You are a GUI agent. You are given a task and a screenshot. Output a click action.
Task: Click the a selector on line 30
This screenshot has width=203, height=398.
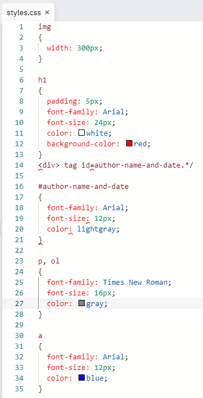(x=40, y=336)
